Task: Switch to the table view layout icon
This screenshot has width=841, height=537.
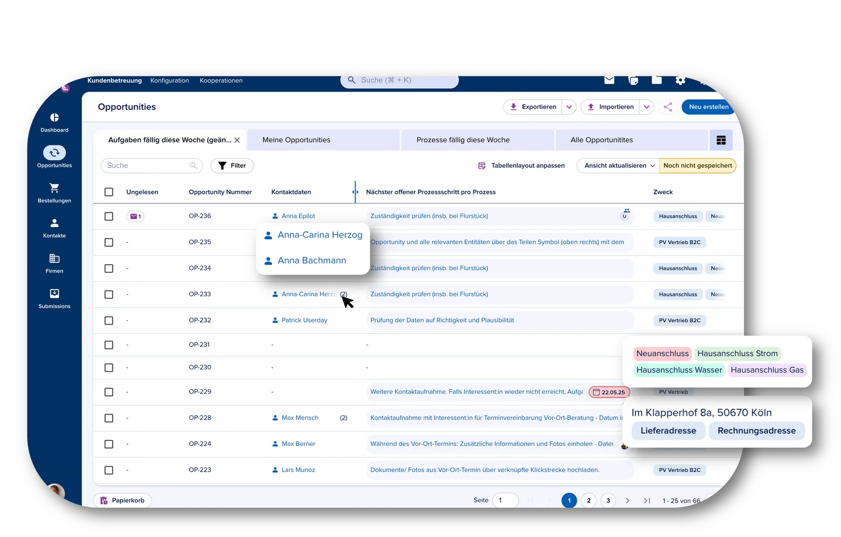Action: click(x=721, y=140)
